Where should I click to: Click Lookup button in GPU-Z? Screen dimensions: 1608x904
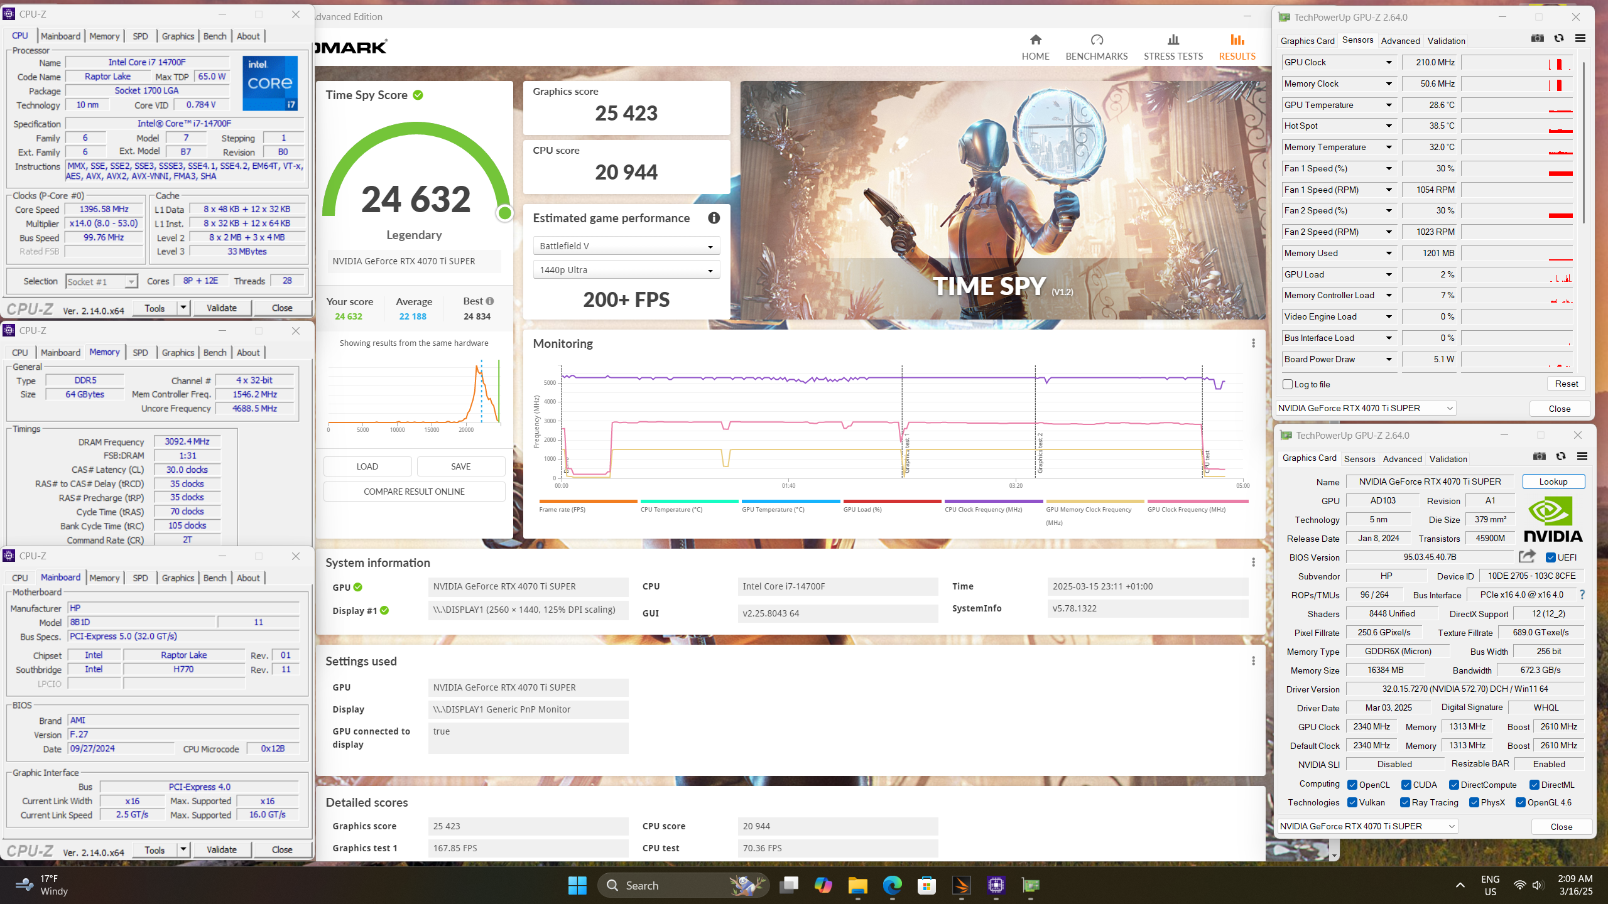[1553, 482]
